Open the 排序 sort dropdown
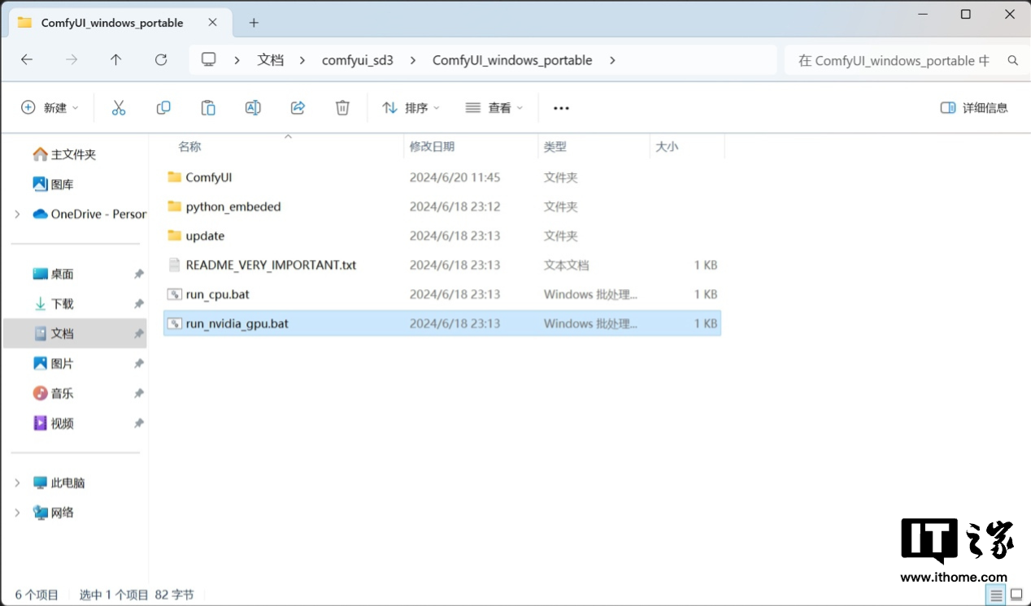This screenshot has height=606, width=1031. 410,107
